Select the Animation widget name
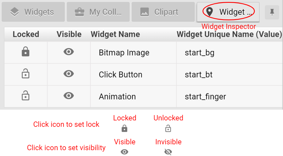The width and height of the screenshot is (283, 156). tap(117, 96)
